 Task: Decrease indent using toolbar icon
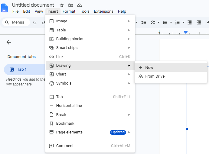pyautogui.click(x=190, y=22)
